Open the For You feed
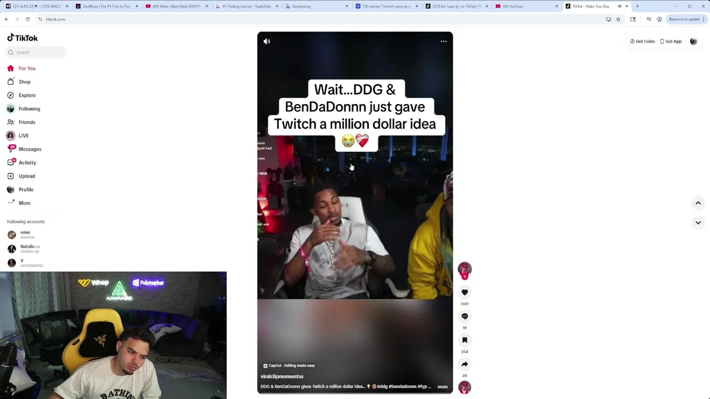 tap(22, 68)
